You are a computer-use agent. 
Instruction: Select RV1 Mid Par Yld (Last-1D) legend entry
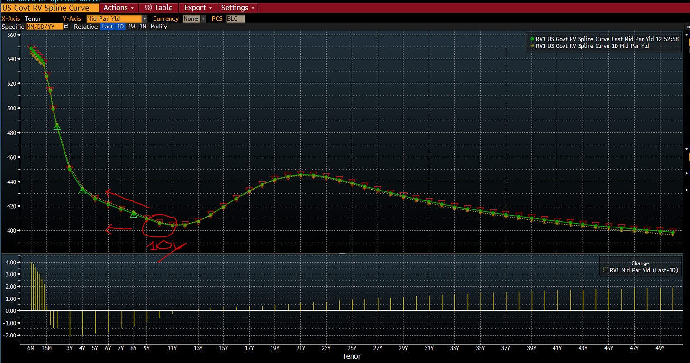coord(640,270)
